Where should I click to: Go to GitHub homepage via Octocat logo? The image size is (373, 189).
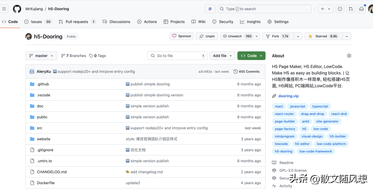[17, 9]
